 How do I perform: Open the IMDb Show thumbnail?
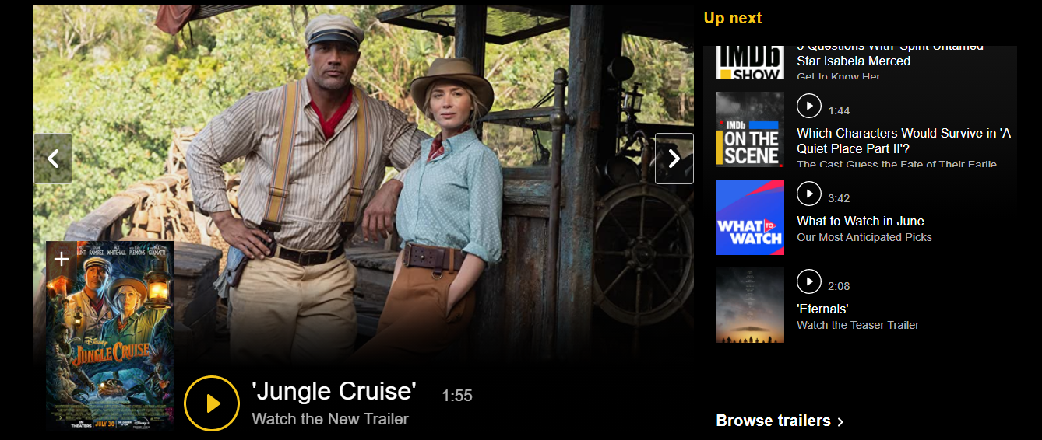tap(750, 62)
